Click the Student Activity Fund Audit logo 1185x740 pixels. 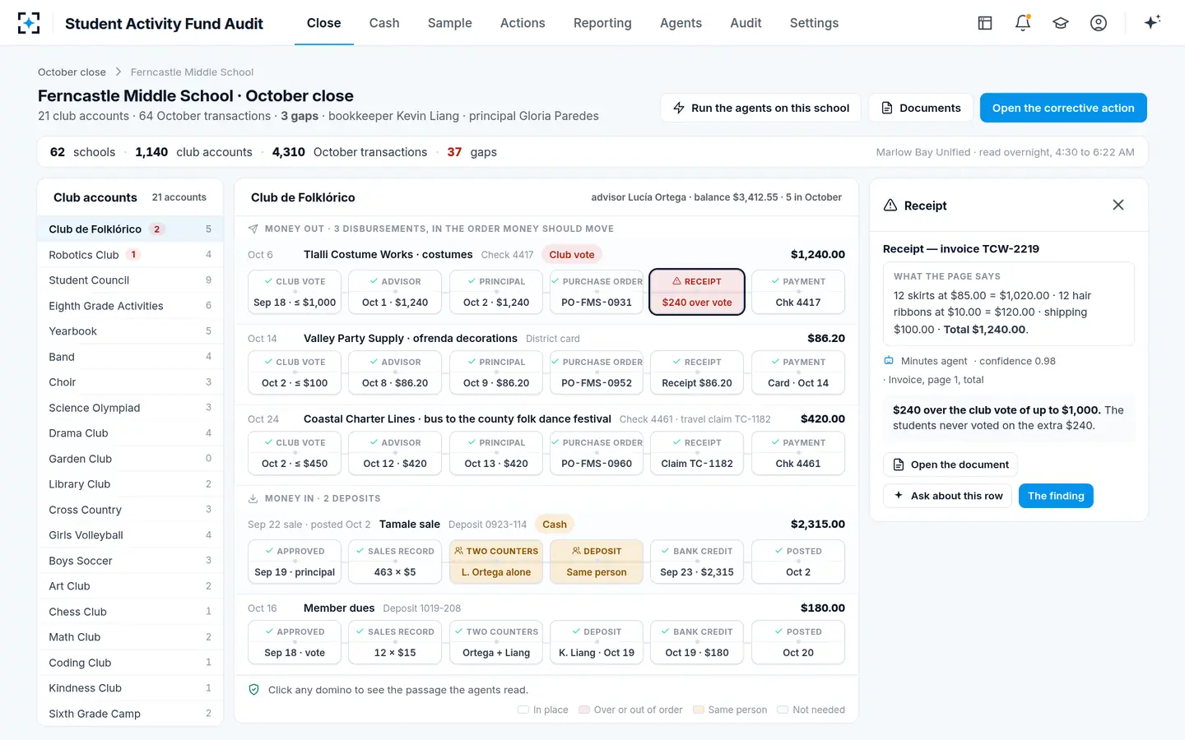[29, 23]
